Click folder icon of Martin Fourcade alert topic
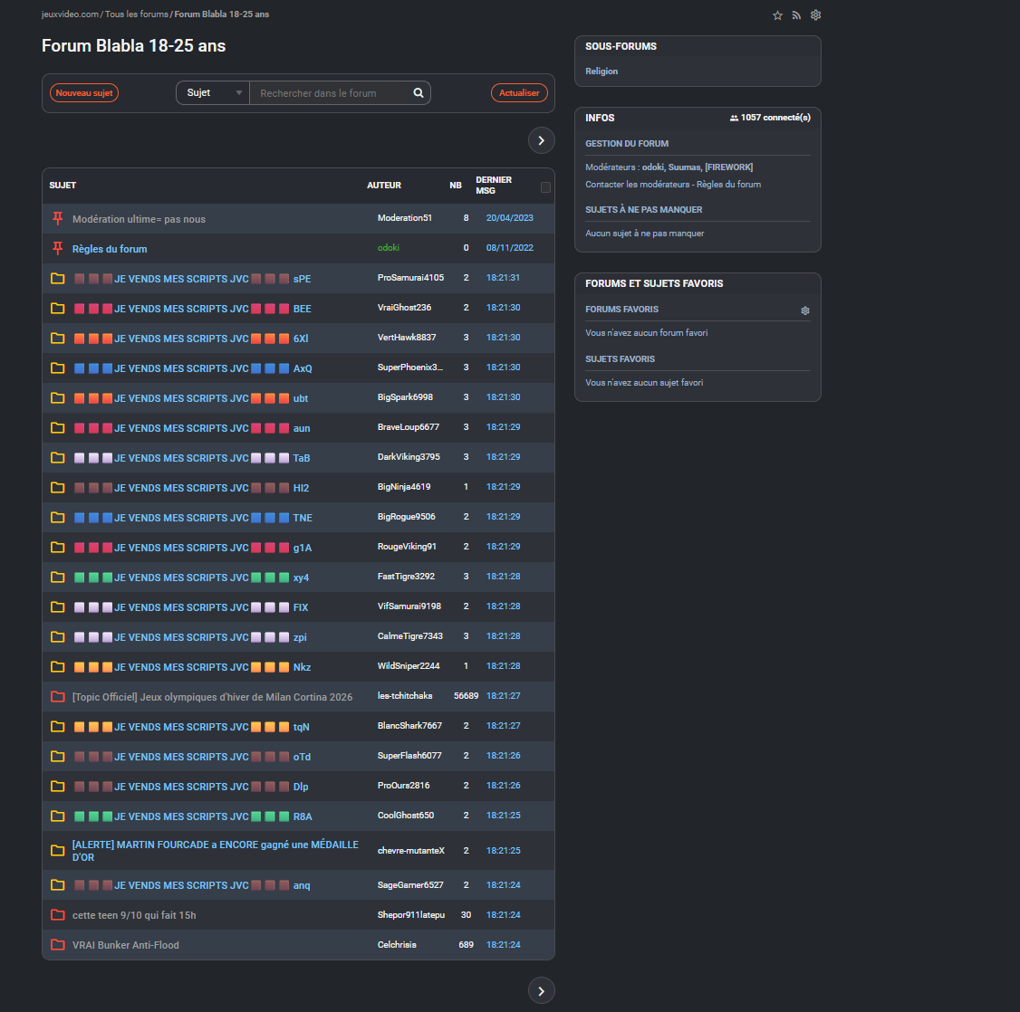Viewport: 1020px width, 1012px height. [58, 851]
